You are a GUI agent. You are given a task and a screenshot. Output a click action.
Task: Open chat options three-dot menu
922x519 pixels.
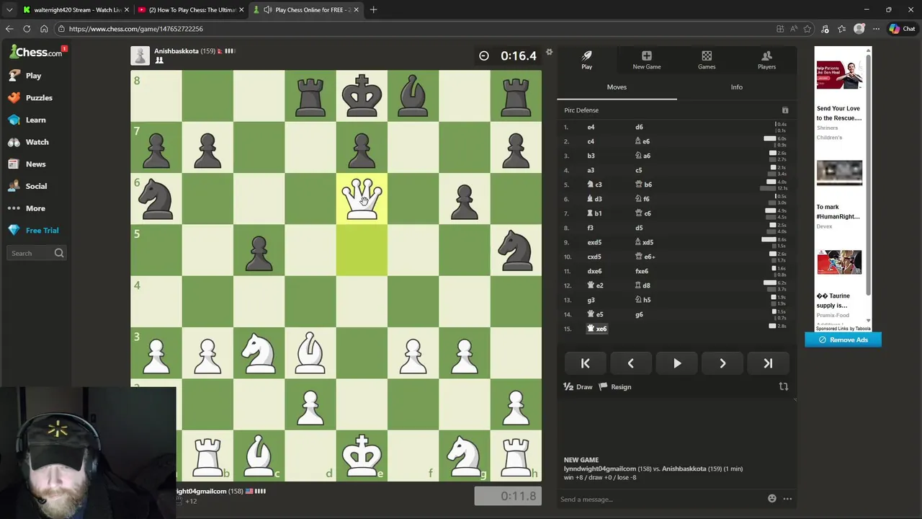click(x=787, y=499)
